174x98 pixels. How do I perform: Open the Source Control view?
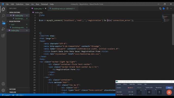coord(4,22)
